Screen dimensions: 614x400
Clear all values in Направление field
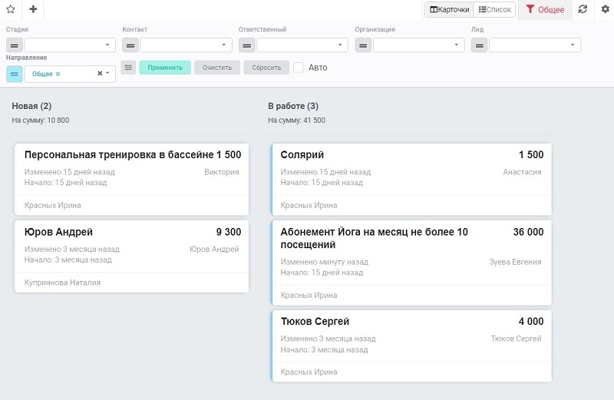(100, 73)
